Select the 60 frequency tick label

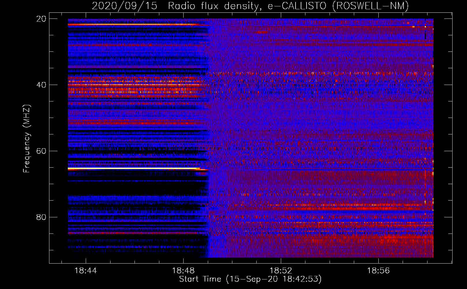41,151
